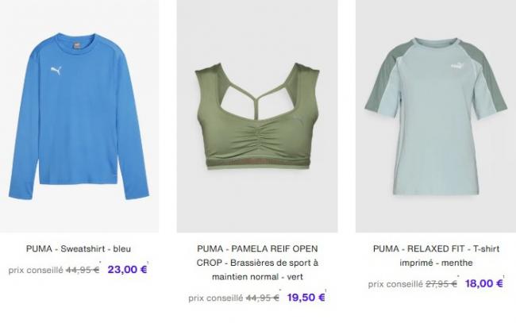Open the blue PUMA sweatshirt image
516x323 pixels.
[79, 116]
